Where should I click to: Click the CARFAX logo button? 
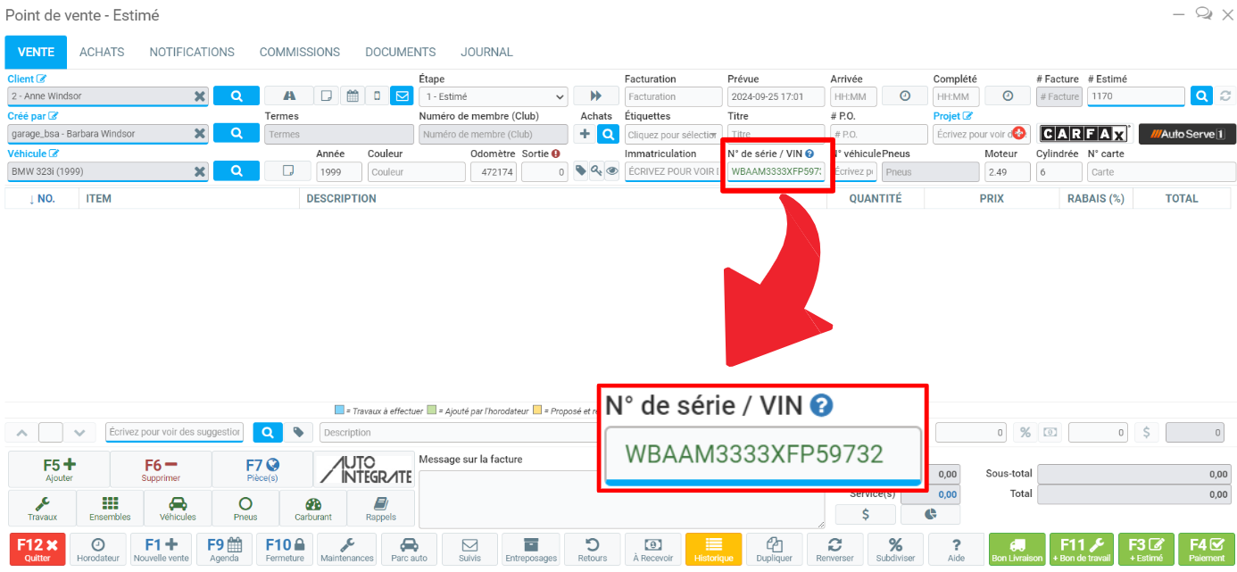tap(1084, 134)
